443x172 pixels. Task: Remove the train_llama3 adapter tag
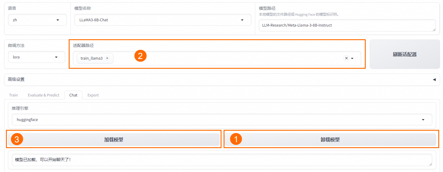[x=107, y=58]
